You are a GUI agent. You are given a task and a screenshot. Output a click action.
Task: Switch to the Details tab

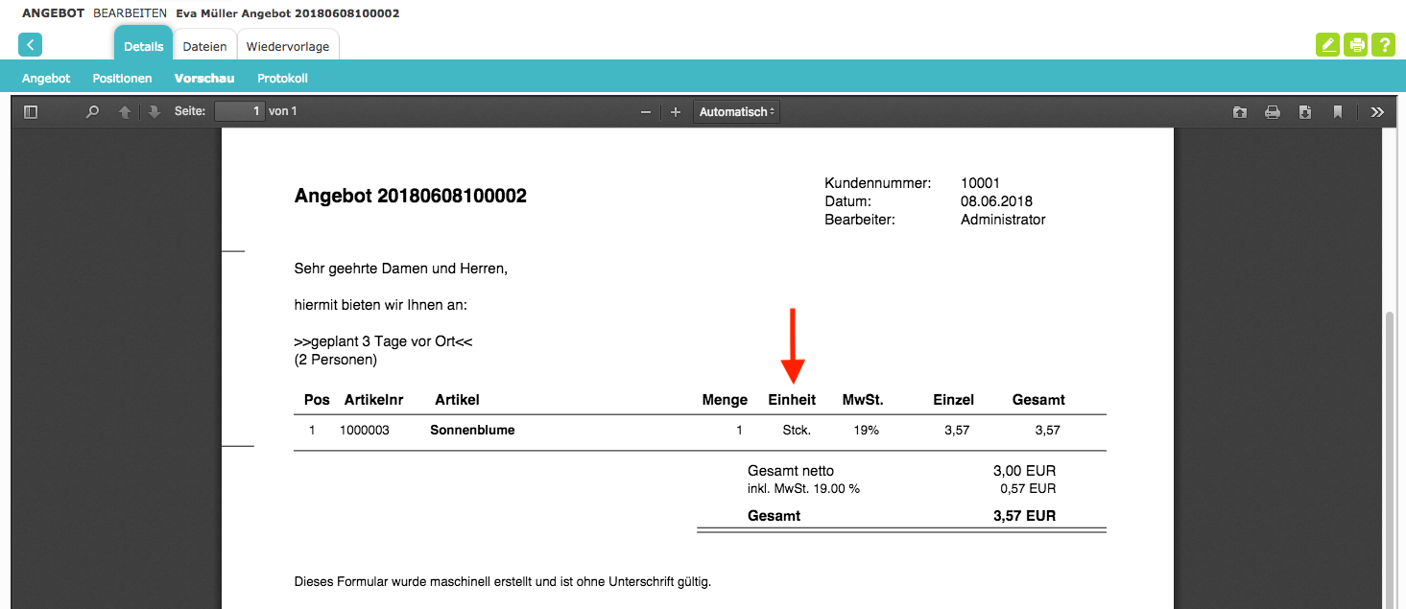[x=144, y=46]
